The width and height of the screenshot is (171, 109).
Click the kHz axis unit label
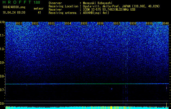(x=2, y=22)
